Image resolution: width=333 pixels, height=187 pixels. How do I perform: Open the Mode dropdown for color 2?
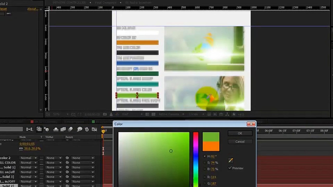[29, 158]
